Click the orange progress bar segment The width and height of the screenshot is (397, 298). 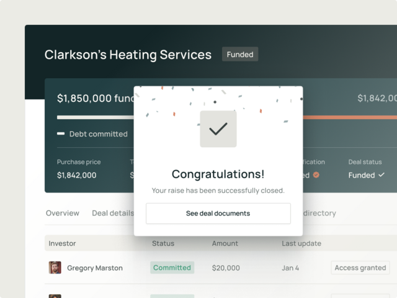(x=350, y=117)
